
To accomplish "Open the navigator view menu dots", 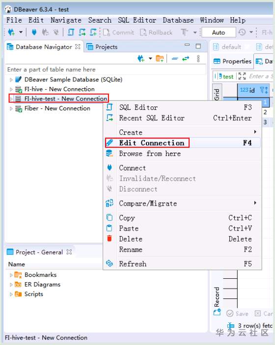I will [198, 58].
